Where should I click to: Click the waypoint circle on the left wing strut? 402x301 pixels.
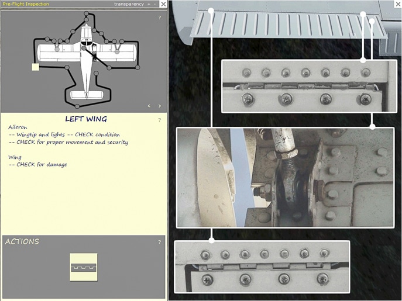[57, 50]
